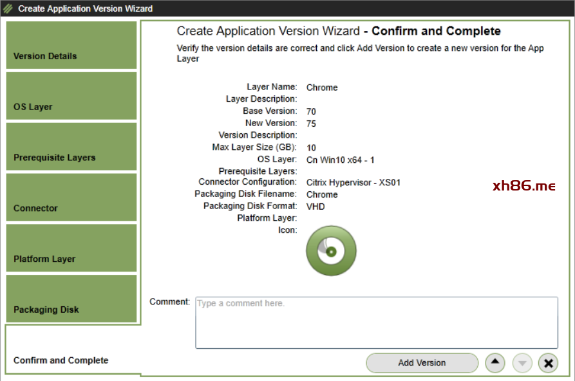Image resolution: width=575 pixels, height=381 pixels.
Task: Click the OS Layer value Cn Win10 x64 - 1
Action: (x=341, y=160)
